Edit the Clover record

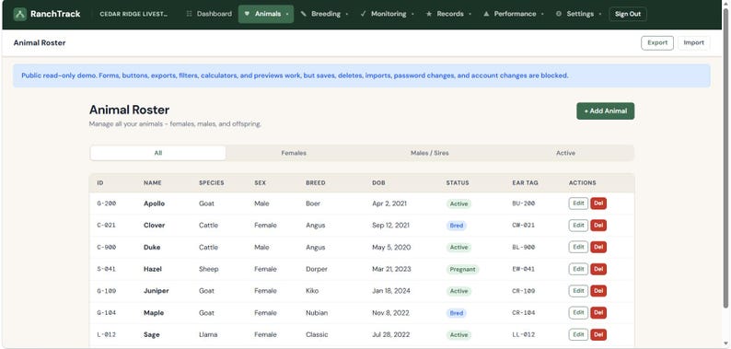pos(578,226)
